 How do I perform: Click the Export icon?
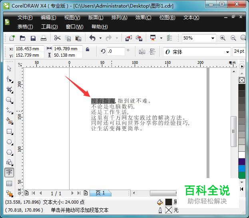coord(139,38)
